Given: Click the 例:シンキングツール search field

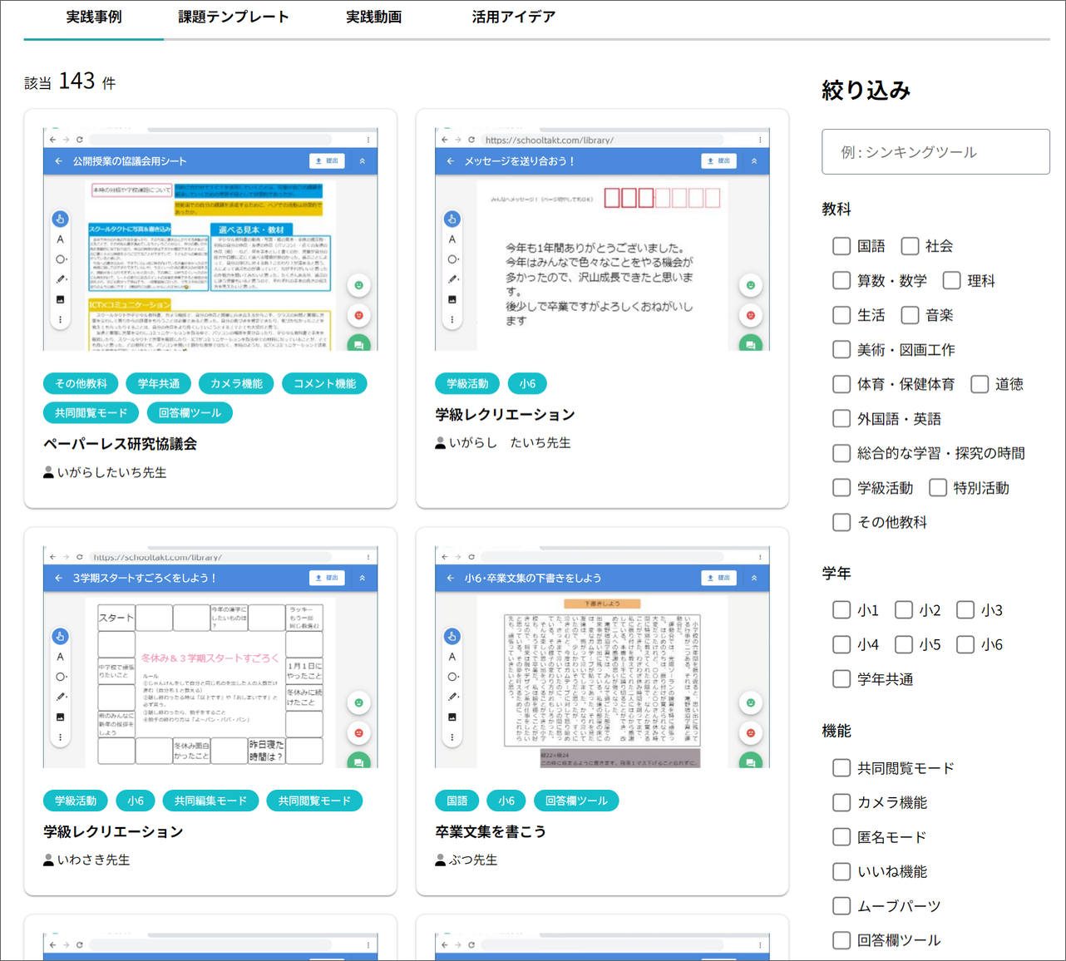Looking at the screenshot, I should 935,151.
